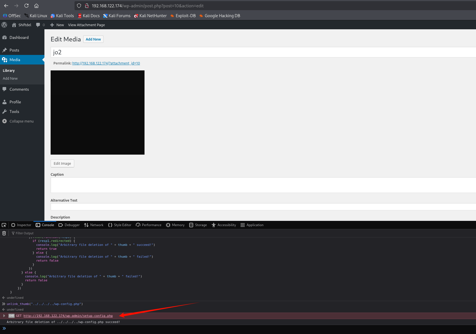Open OffSec bookmark
The width and height of the screenshot is (476, 334).
12,16
